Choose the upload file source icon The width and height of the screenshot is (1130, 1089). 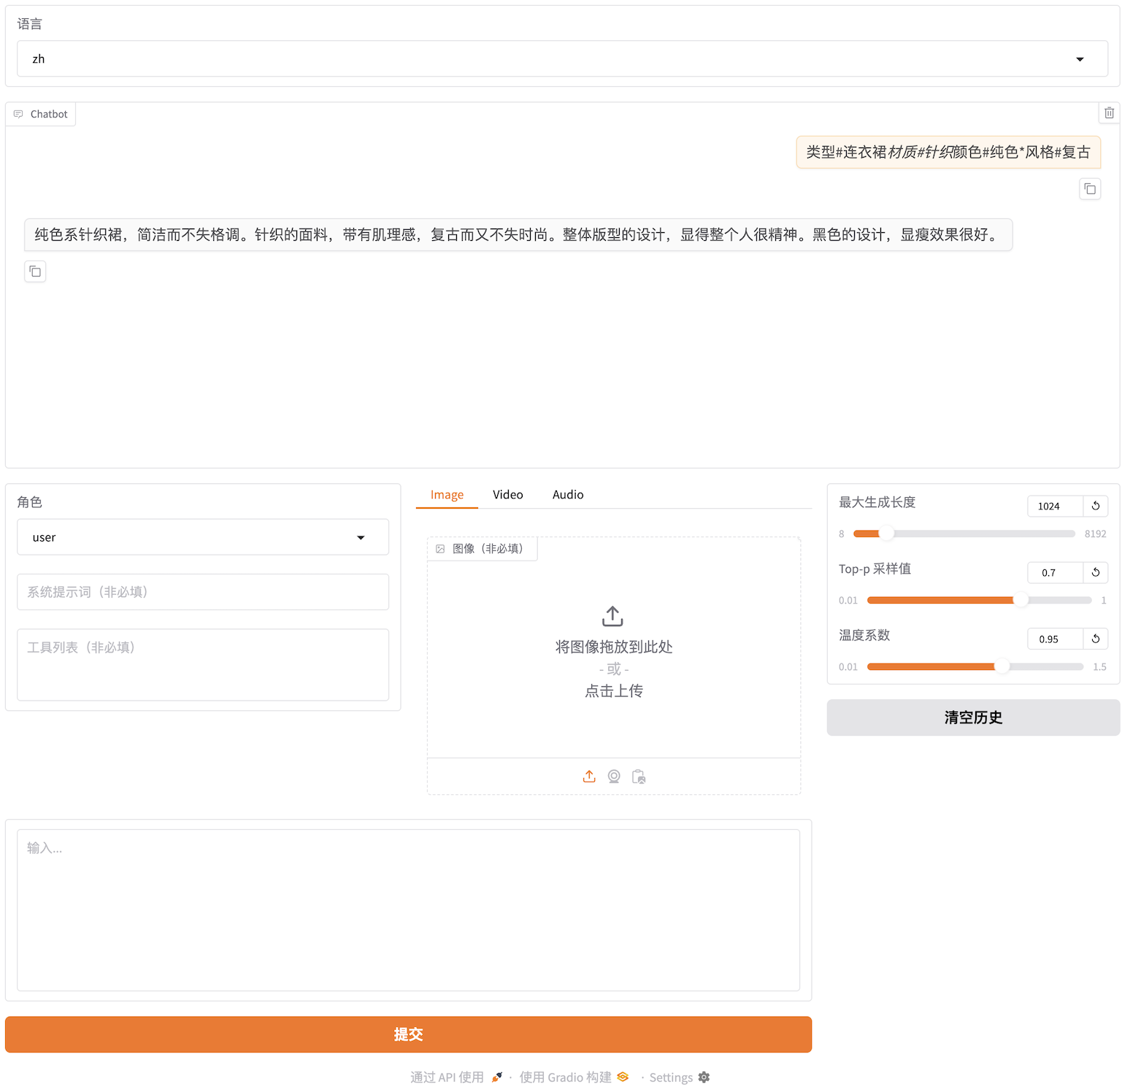pos(589,777)
